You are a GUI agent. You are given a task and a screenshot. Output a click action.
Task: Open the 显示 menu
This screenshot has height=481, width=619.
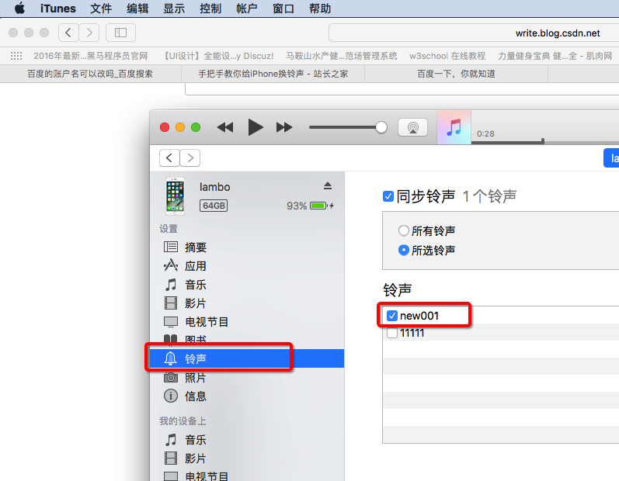(x=174, y=9)
